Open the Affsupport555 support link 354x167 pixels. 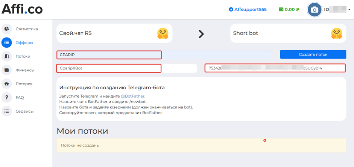(251, 9)
